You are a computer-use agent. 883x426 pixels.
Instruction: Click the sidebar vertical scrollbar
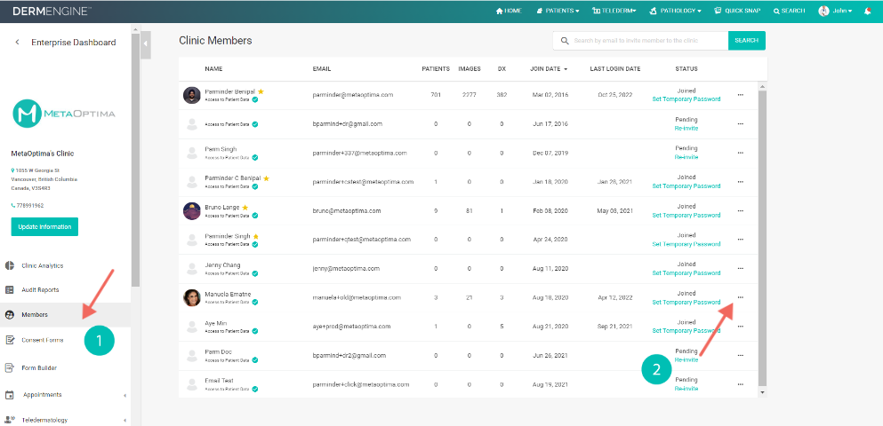pos(135,160)
